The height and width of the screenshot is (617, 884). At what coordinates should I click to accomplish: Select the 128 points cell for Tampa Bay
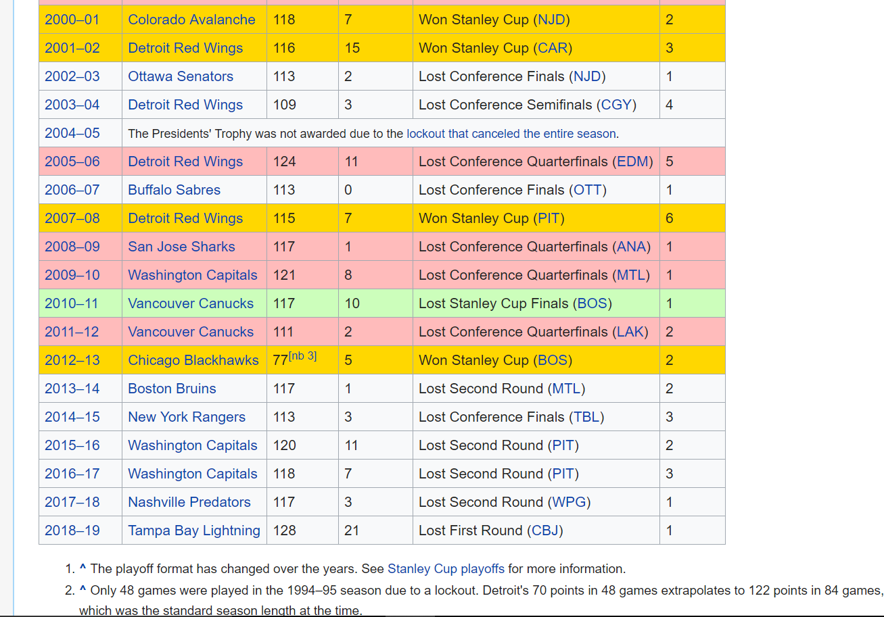point(302,530)
